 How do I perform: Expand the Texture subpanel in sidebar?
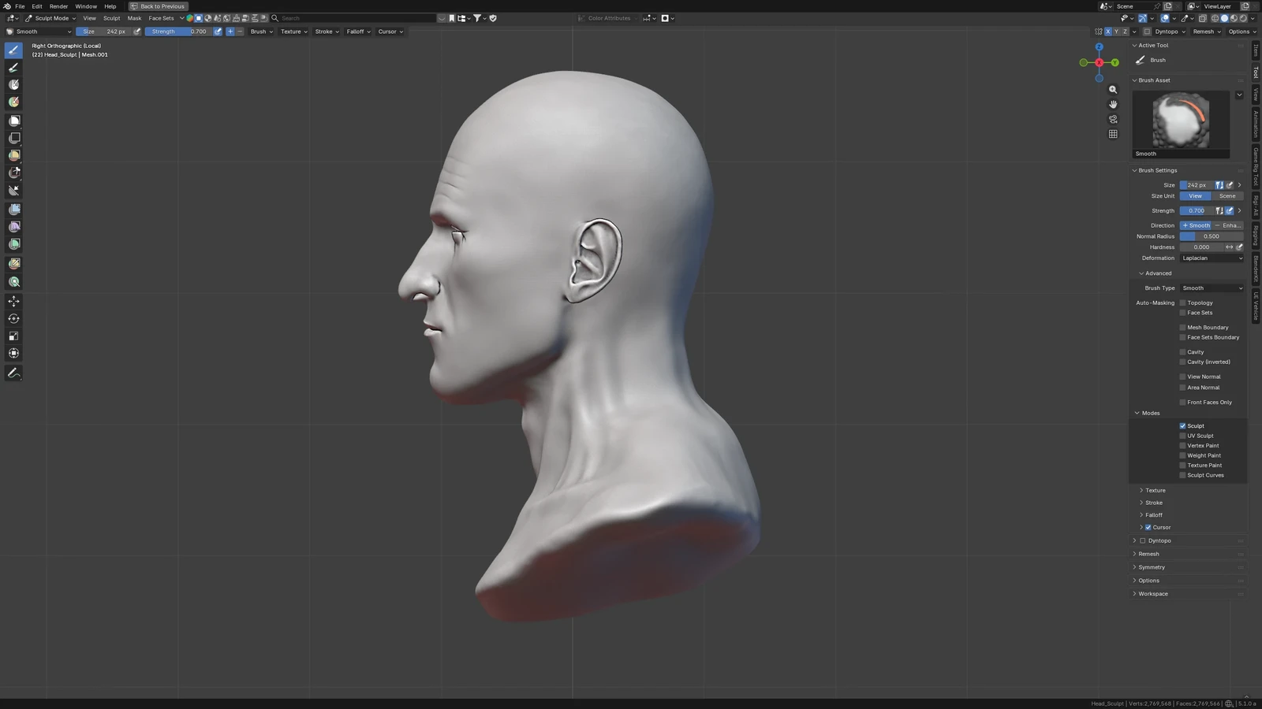coord(1155,490)
